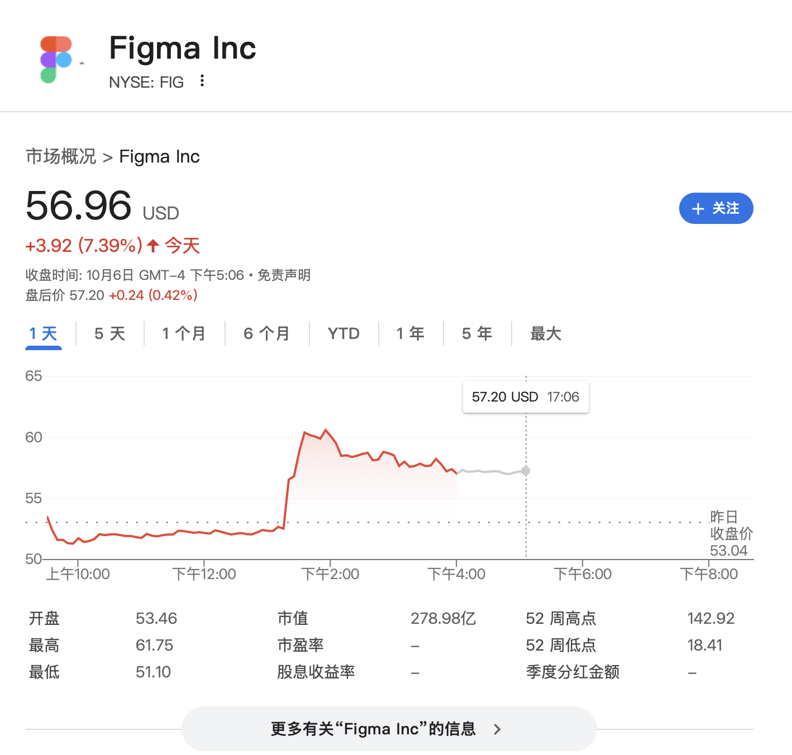Open 更多有关"Figma Inc"的信息
Screen dimensions: 792x755
pyautogui.click(x=373, y=729)
